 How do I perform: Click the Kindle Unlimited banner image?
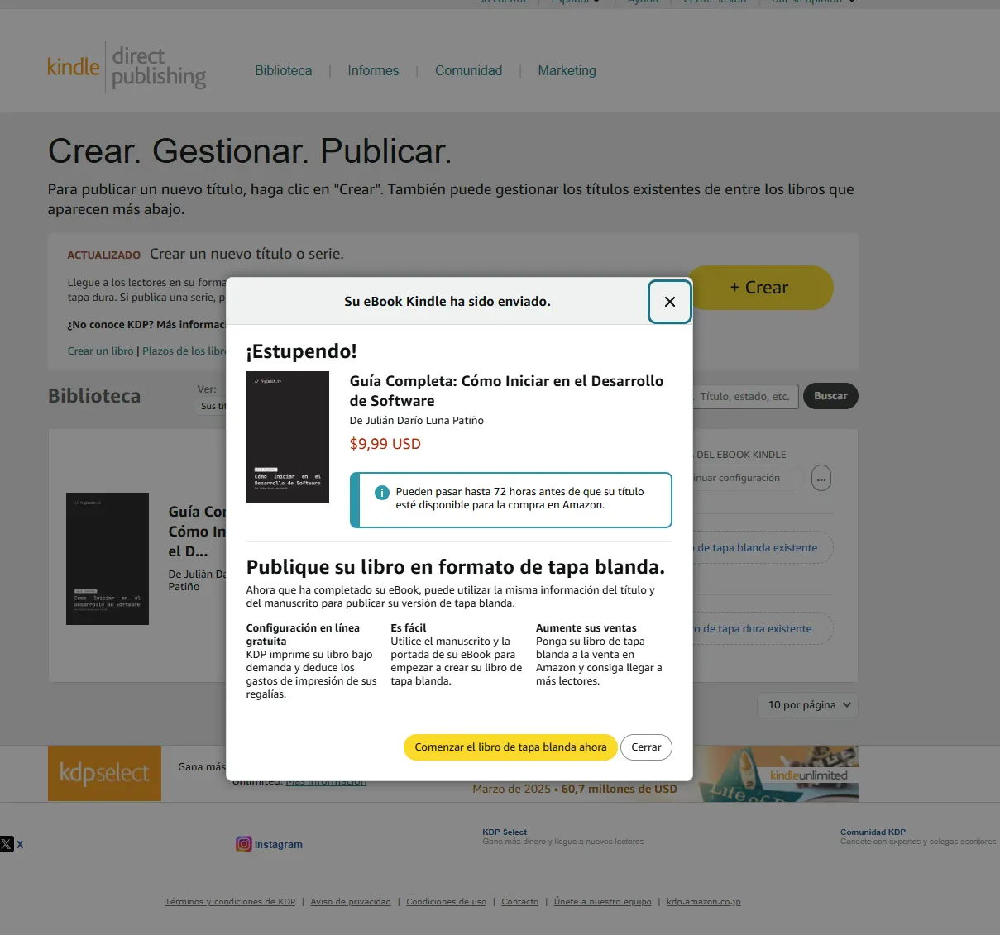point(779,774)
